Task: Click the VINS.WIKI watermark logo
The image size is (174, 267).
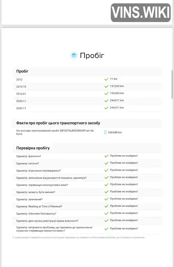Action: 140,13
